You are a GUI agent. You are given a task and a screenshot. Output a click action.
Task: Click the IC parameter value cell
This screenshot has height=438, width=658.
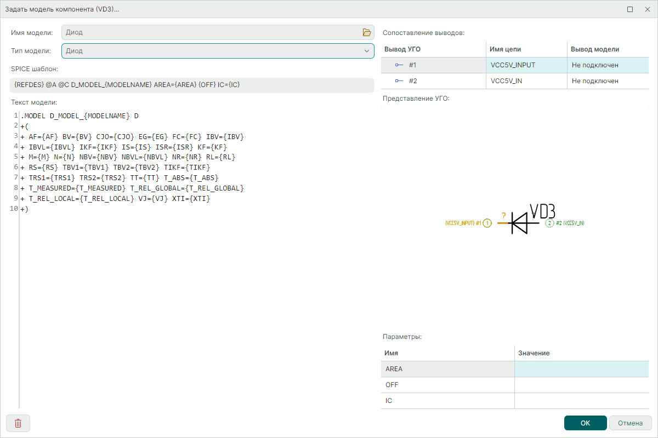coord(581,401)
